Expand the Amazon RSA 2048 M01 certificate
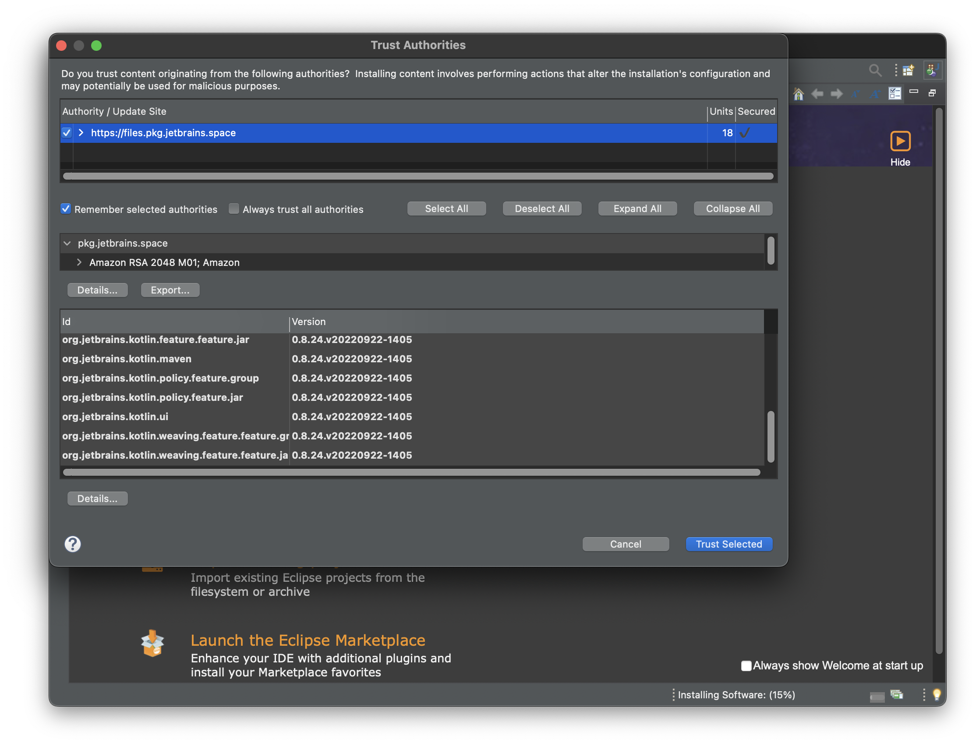 79,262
